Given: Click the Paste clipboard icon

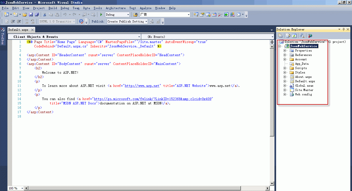Looking at the screenshot, I should (x=57, y=15).
